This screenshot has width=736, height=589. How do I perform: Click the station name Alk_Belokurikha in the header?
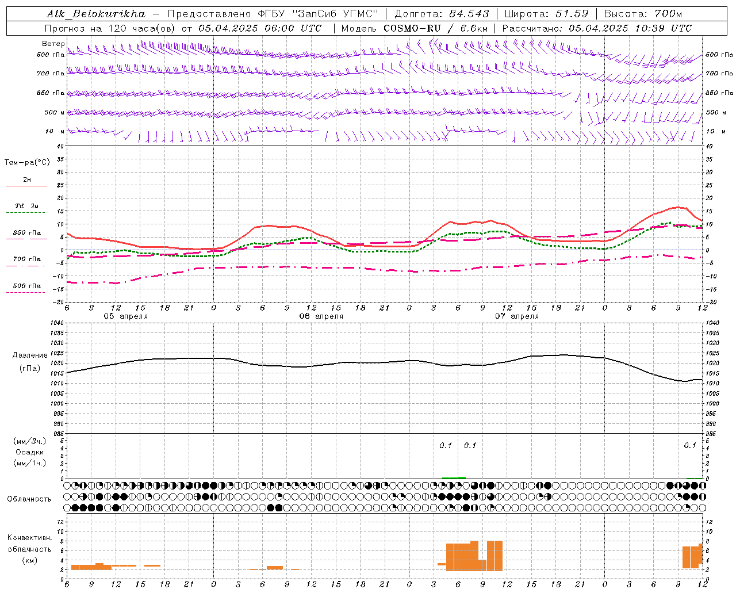(96, 14)
